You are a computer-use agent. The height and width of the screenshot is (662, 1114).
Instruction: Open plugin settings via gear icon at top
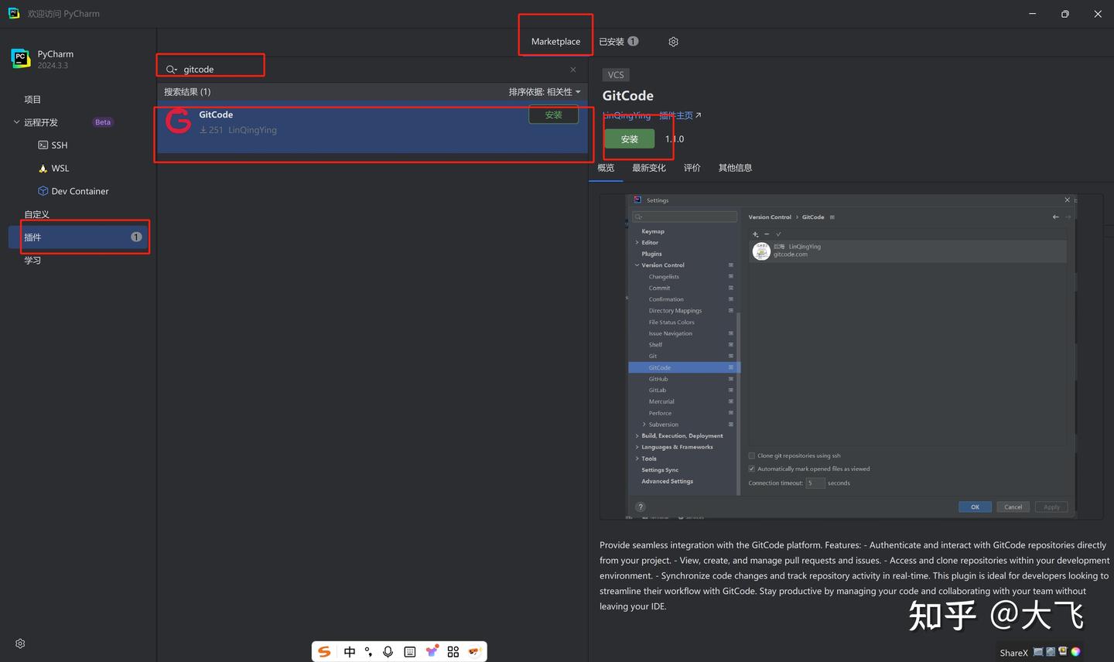[673, 42]
